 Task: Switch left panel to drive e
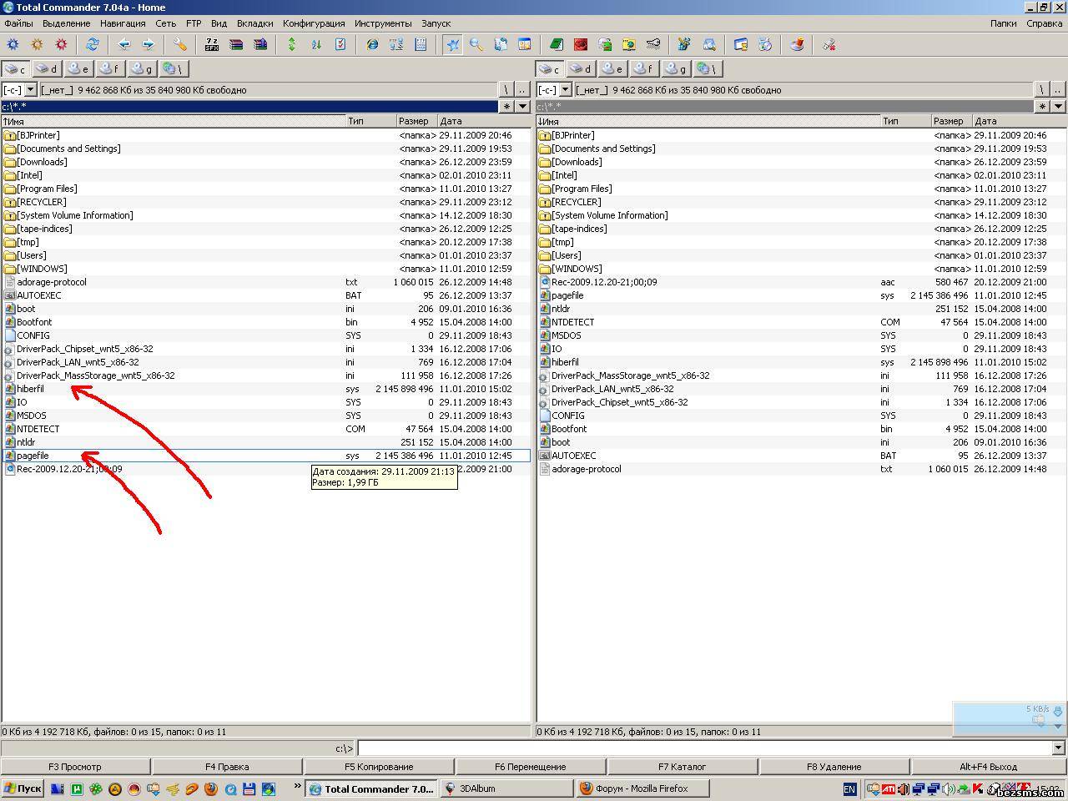point(79,69)
